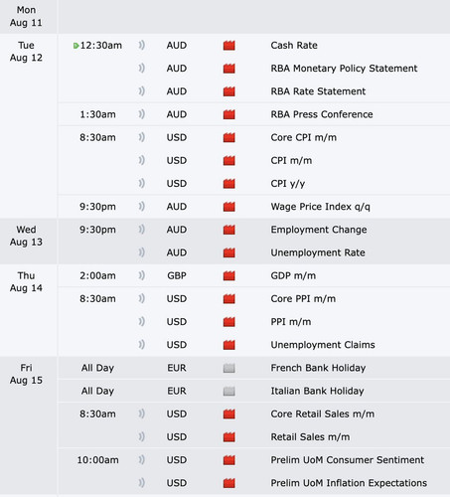Toggle sound alert for Wage Price Index q/q
The height and width of the screenshot is (497, 450).
pos(141,207)
